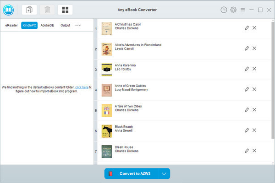Edit metadata for A Christmas Carol
275x183 pixels.
point(247,28)
